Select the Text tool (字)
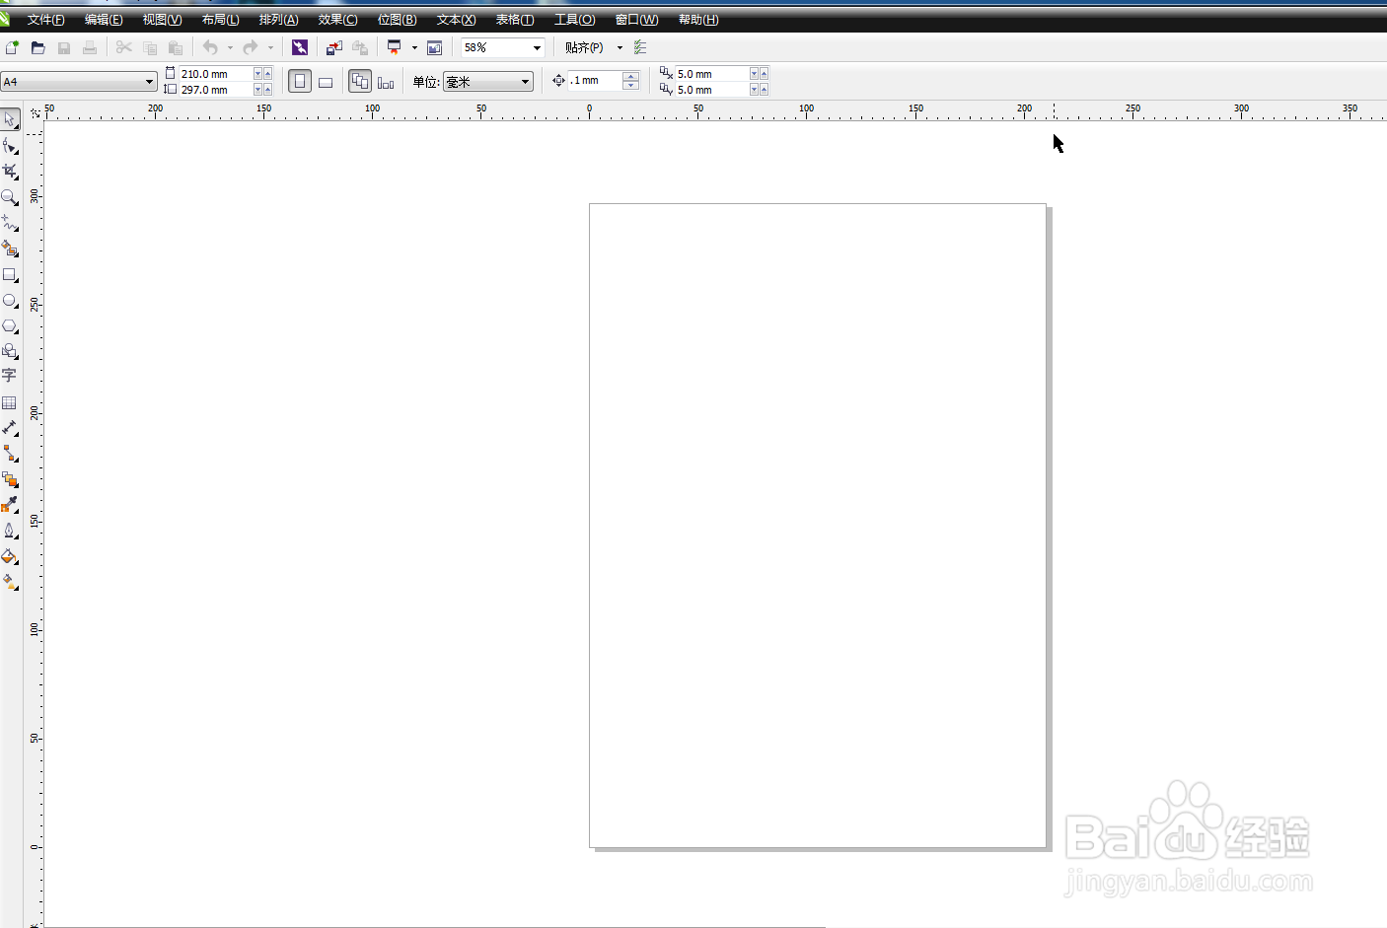This screenshot has width=1387, height=928. click(x=10, y=376)
